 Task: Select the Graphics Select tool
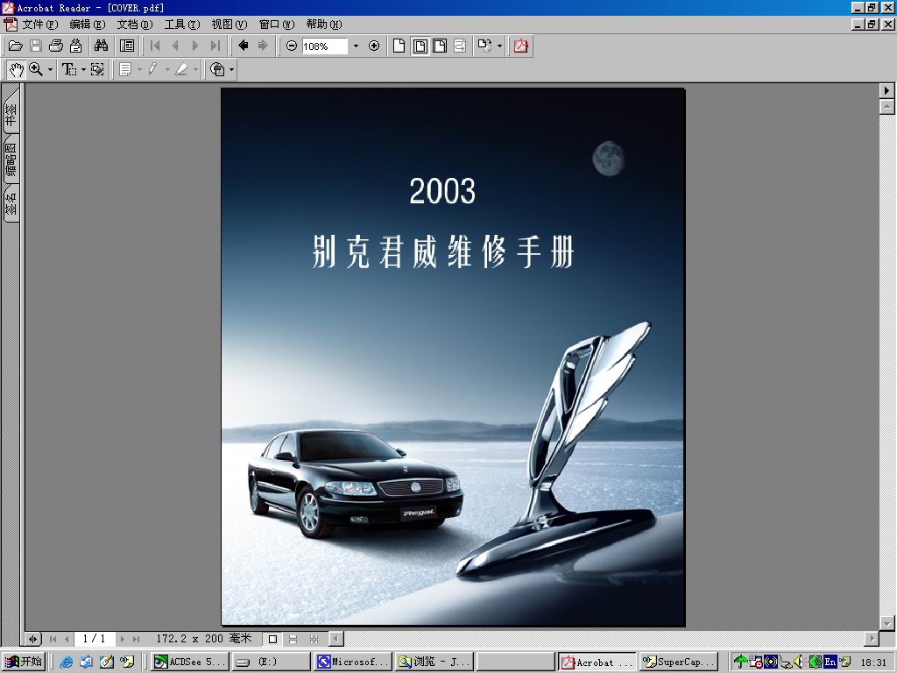[97, 70]
